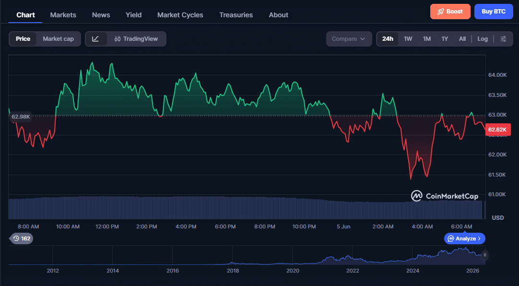This screenshot has width=519, height=286.
Task: Click the history icon labeled 162
Action: tap(22, 238)
